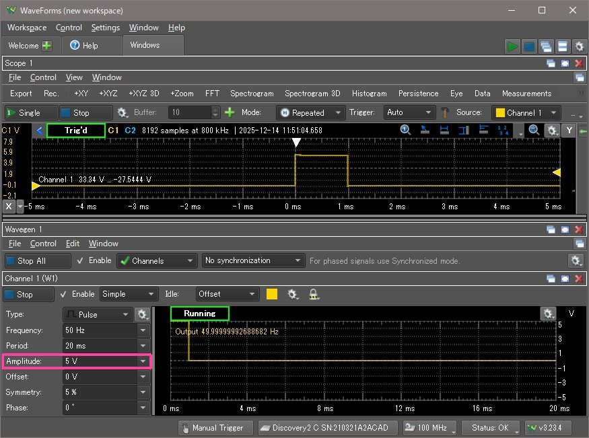The width and height of the screenshot is (589, 438).
Task: Toggle the Wavegen Enable checkbox beside Channels
Action: (x=81, y=260)
